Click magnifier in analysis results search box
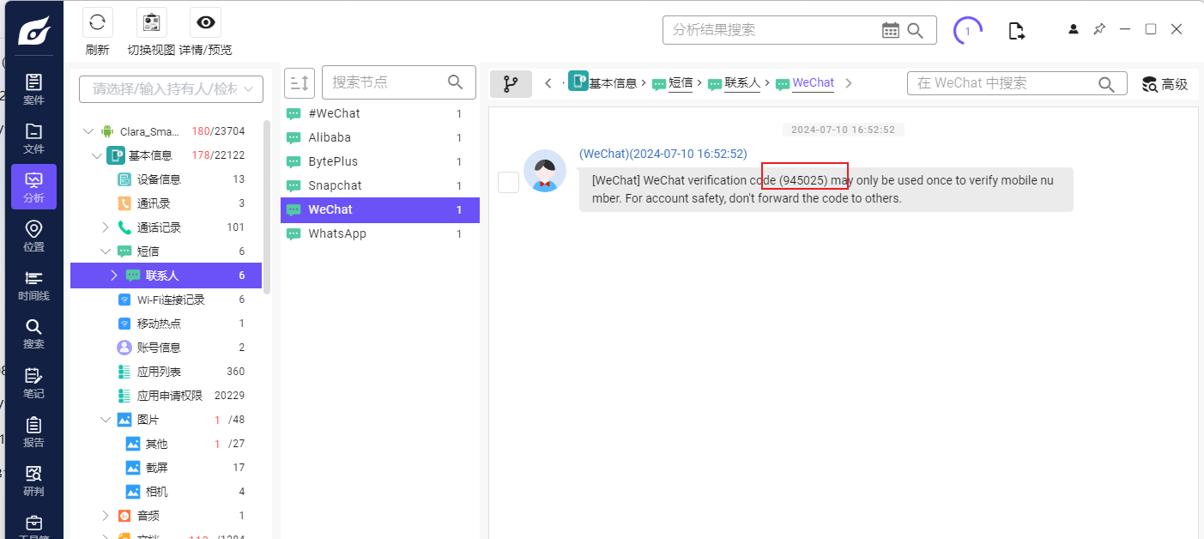1204x539 pixels. point(916,30)
